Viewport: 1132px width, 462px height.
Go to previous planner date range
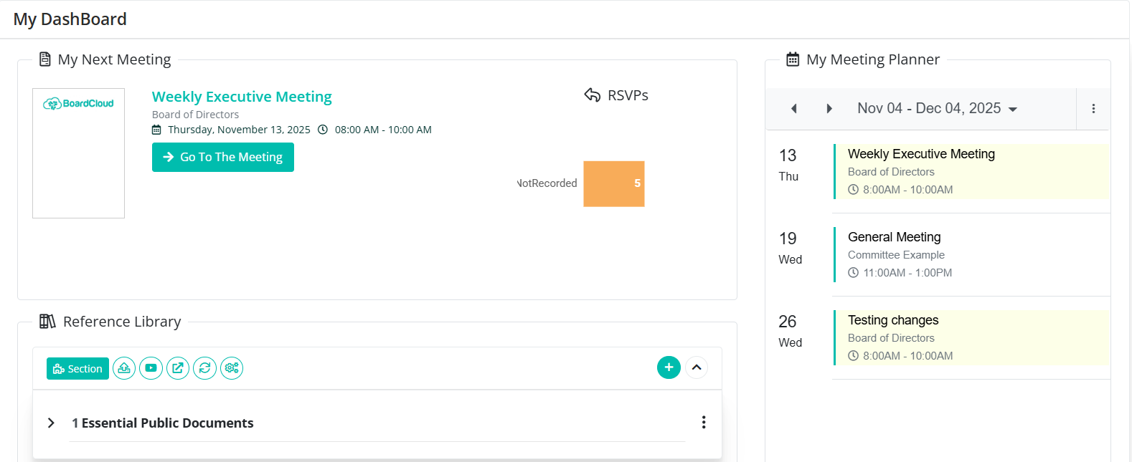point(794,109)
